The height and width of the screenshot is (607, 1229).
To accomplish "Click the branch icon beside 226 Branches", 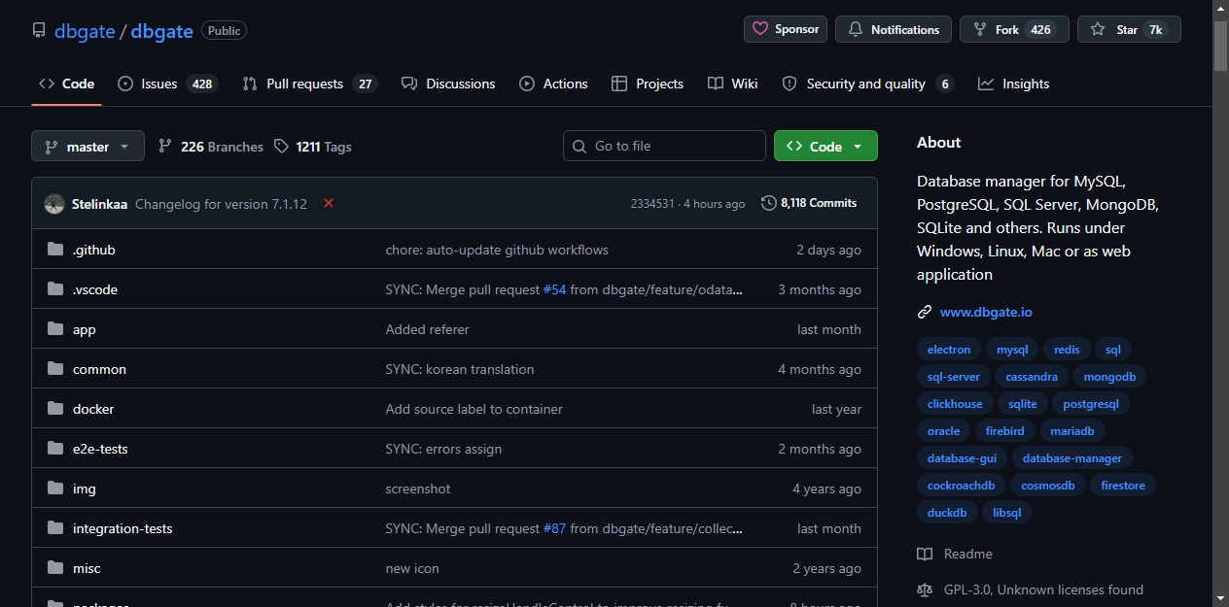I will (165, 146).
